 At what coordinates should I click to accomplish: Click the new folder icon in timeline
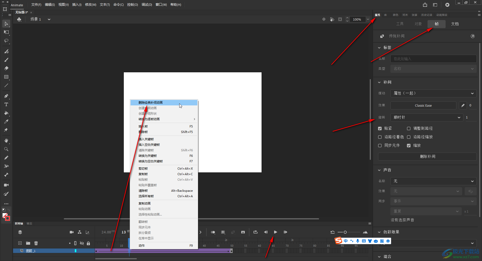click(28, 243)
